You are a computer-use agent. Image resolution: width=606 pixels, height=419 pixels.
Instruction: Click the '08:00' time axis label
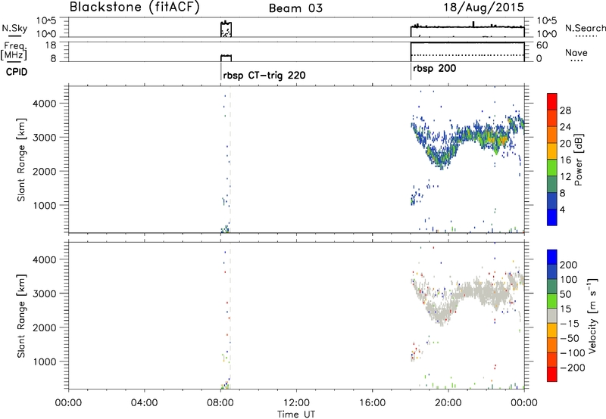pos(220,403)
